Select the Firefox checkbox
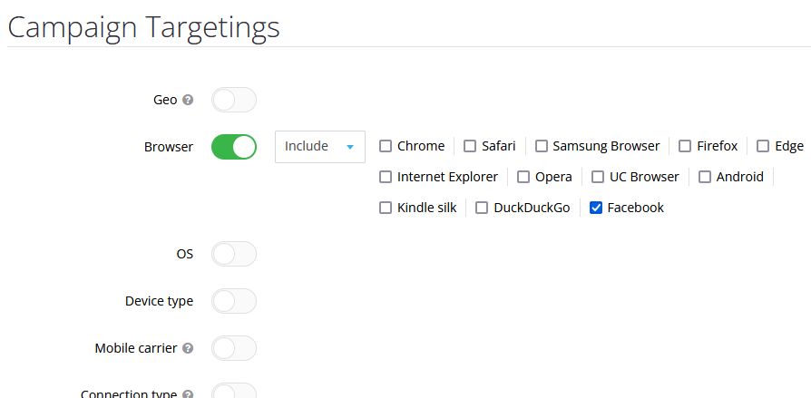This screenshot has height=398, width=811. click(685, 146)
